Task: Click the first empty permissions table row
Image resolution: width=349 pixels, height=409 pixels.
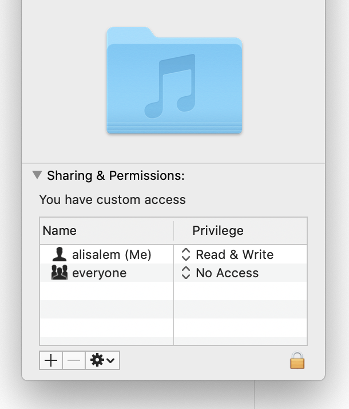Action: (173, 291)
